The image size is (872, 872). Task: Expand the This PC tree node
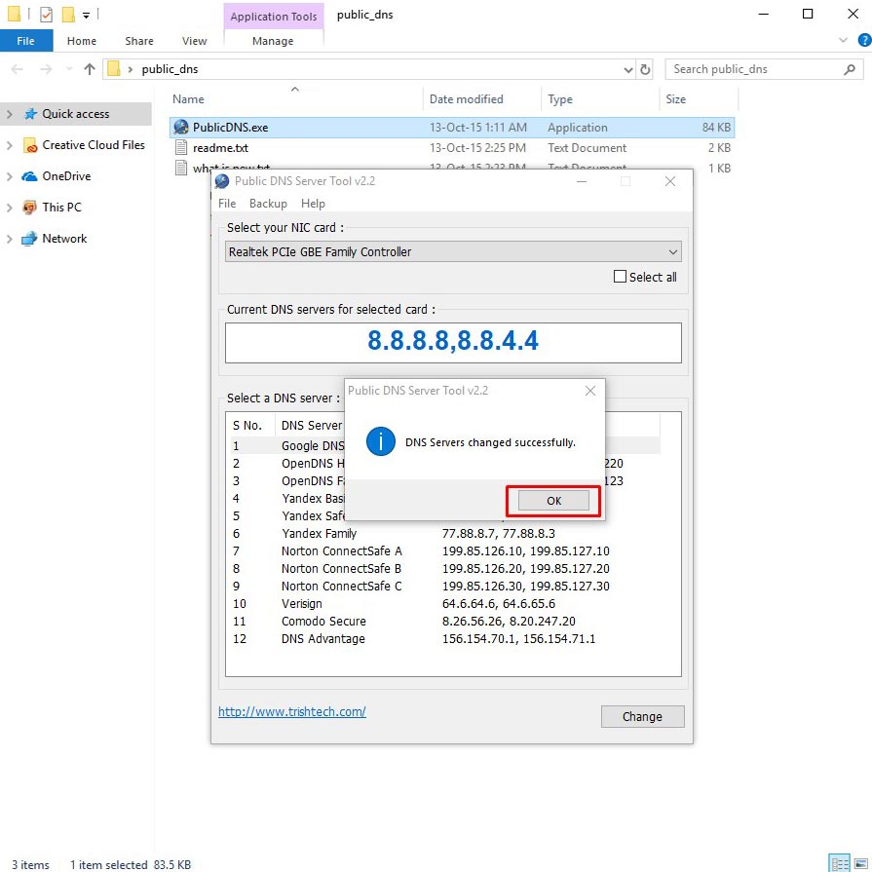point(10,208)
